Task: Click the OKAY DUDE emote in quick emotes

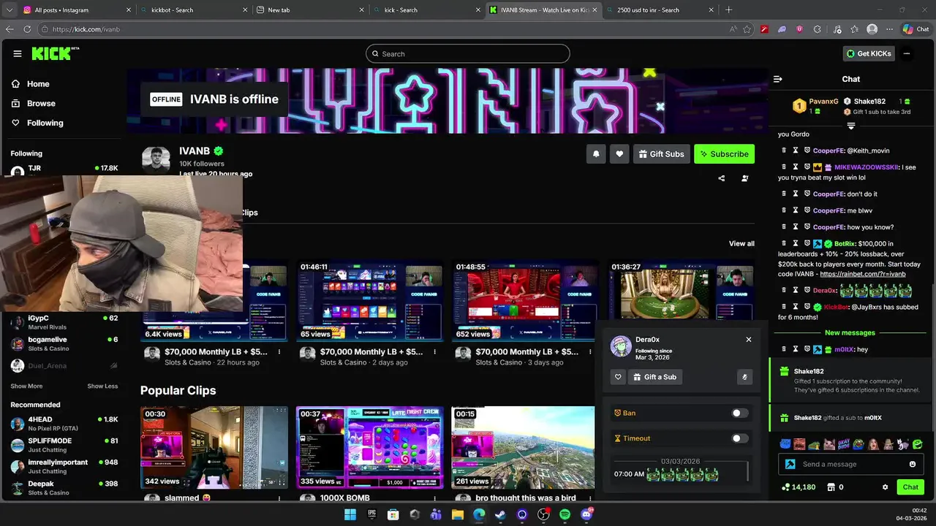Action: (844, 443)
